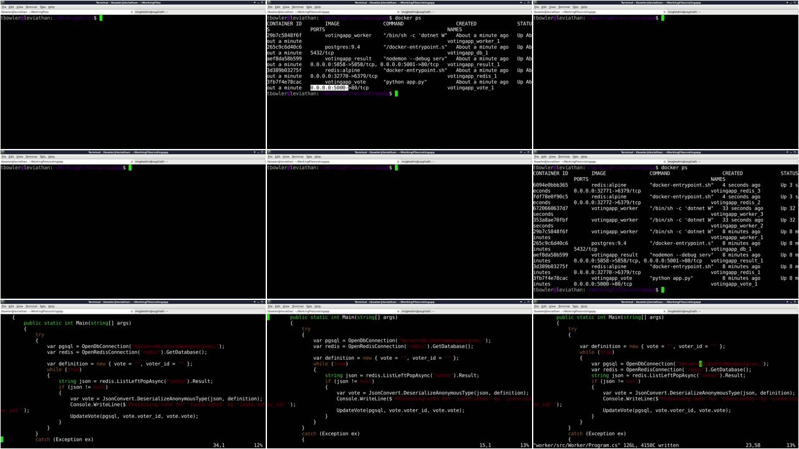Click container ID 6720660637d7

pyautogui.click(x=551, y=208)
